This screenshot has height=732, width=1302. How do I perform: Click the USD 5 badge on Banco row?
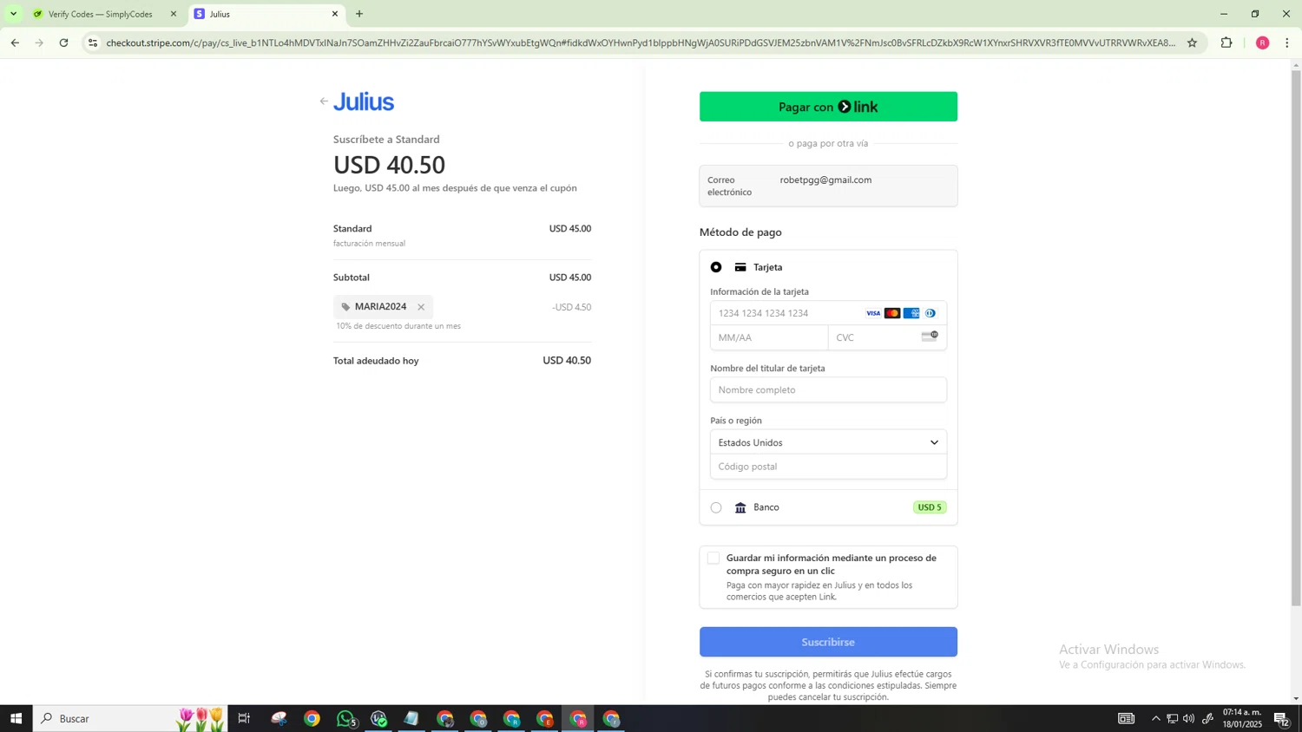[x=929, y=507]
